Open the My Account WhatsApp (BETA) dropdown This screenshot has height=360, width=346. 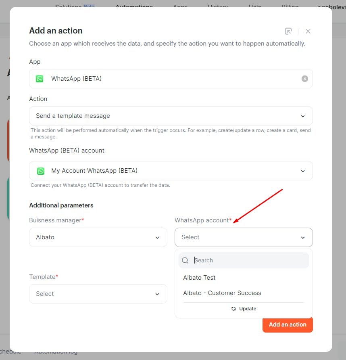(x=171, y=171)
